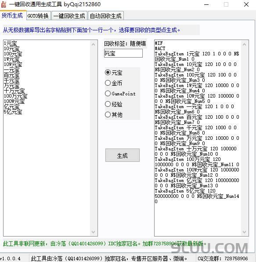256x262 pixels.
Task: Click the line '10元宝' in left list
Action: point(12,49)
